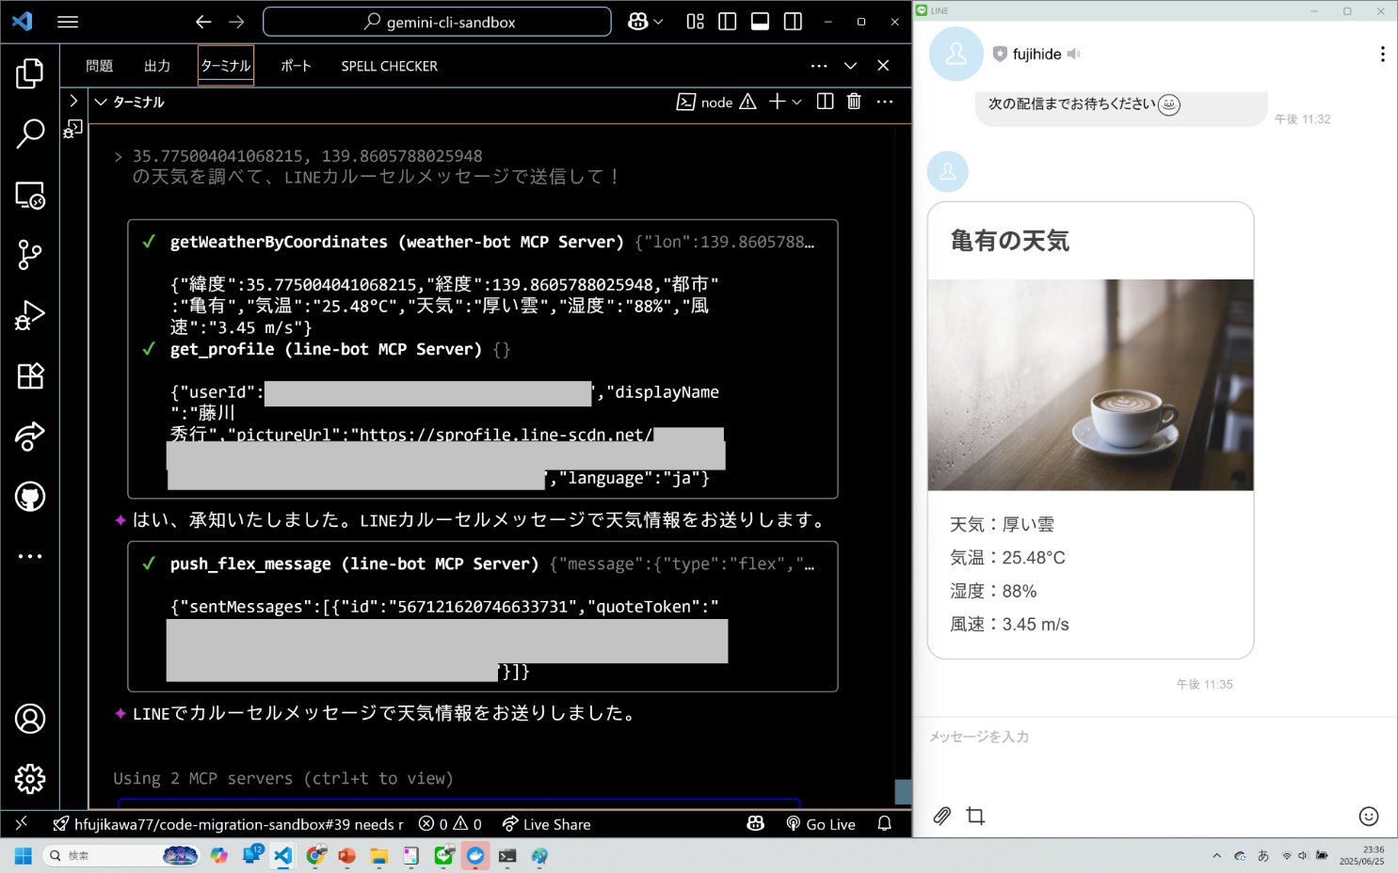Screen dimensions: 1398x873
Task: Open the Source Control view in the activity bar
Action: (30, 255)
